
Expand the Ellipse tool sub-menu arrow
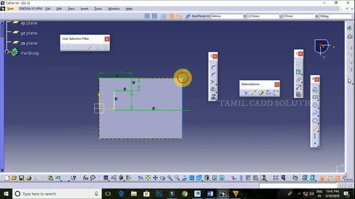coord(318,123)
